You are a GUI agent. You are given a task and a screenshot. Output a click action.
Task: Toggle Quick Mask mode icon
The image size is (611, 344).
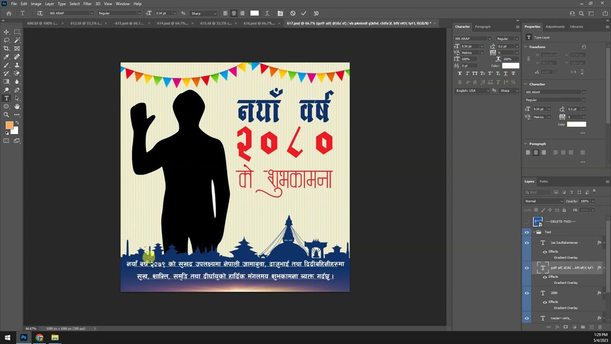[x=6, y=140]
